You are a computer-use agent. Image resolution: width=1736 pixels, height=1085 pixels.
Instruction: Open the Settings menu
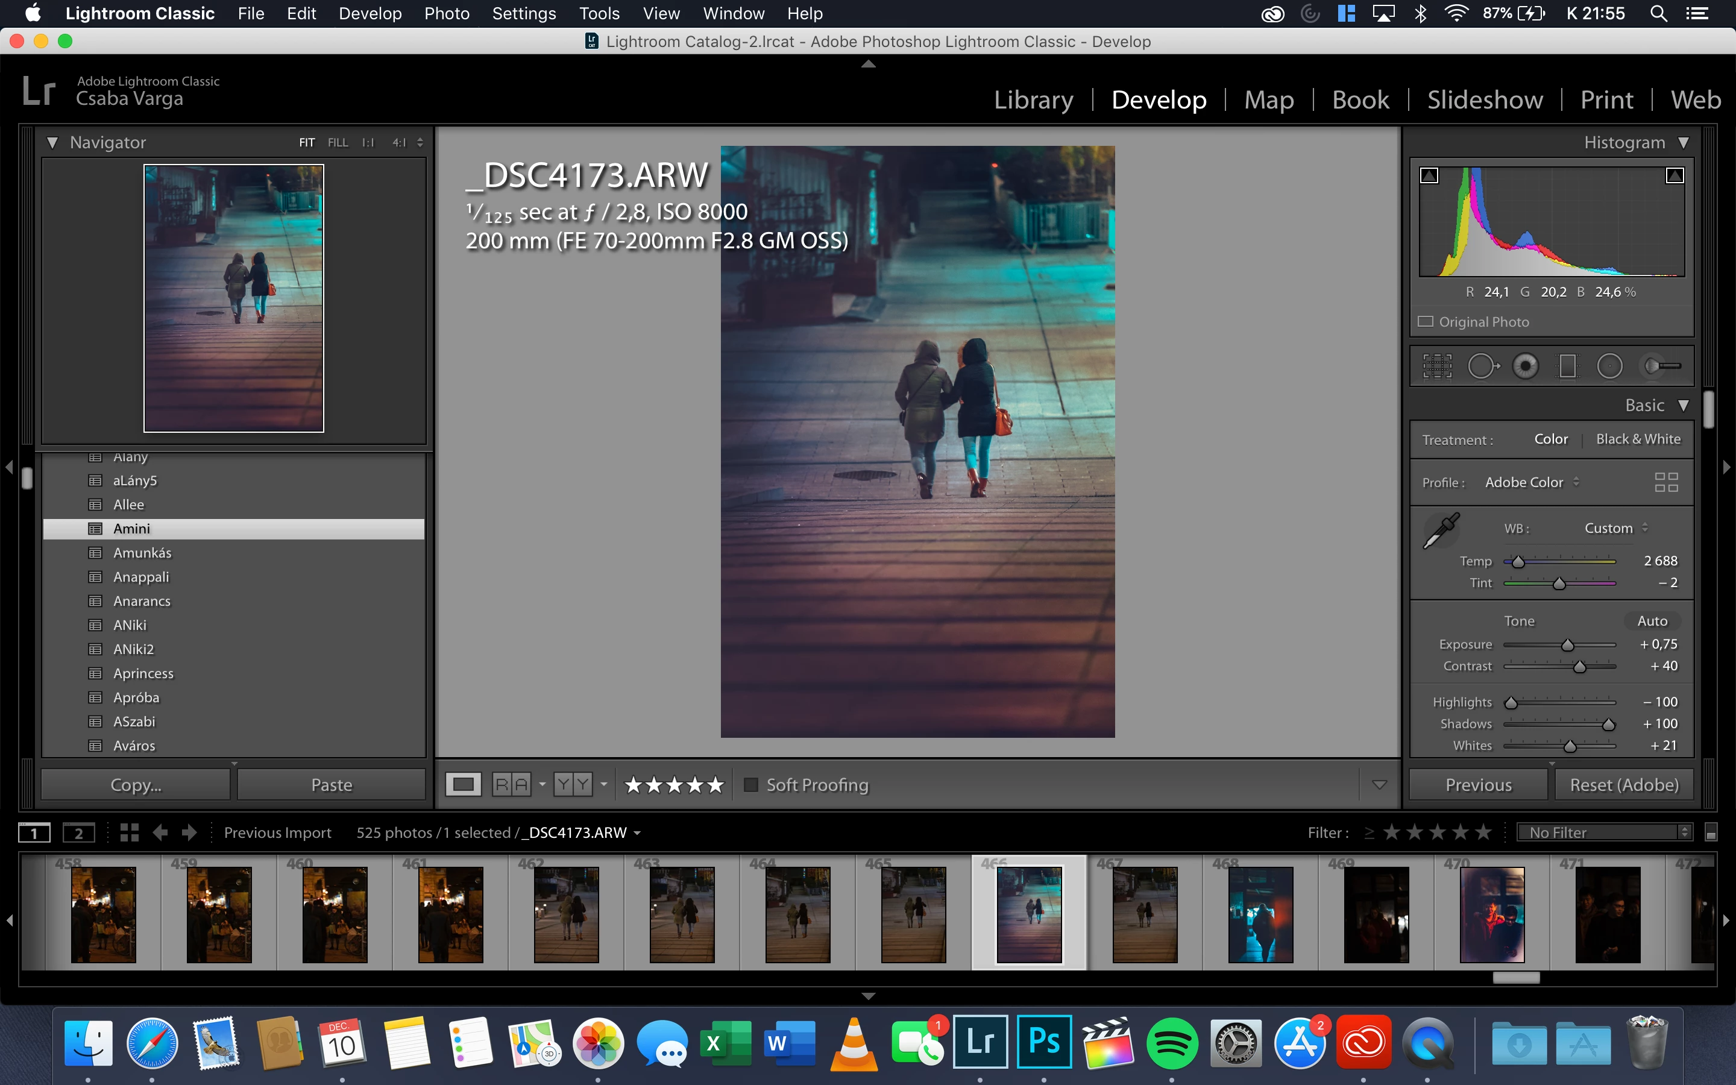point(524,13)
